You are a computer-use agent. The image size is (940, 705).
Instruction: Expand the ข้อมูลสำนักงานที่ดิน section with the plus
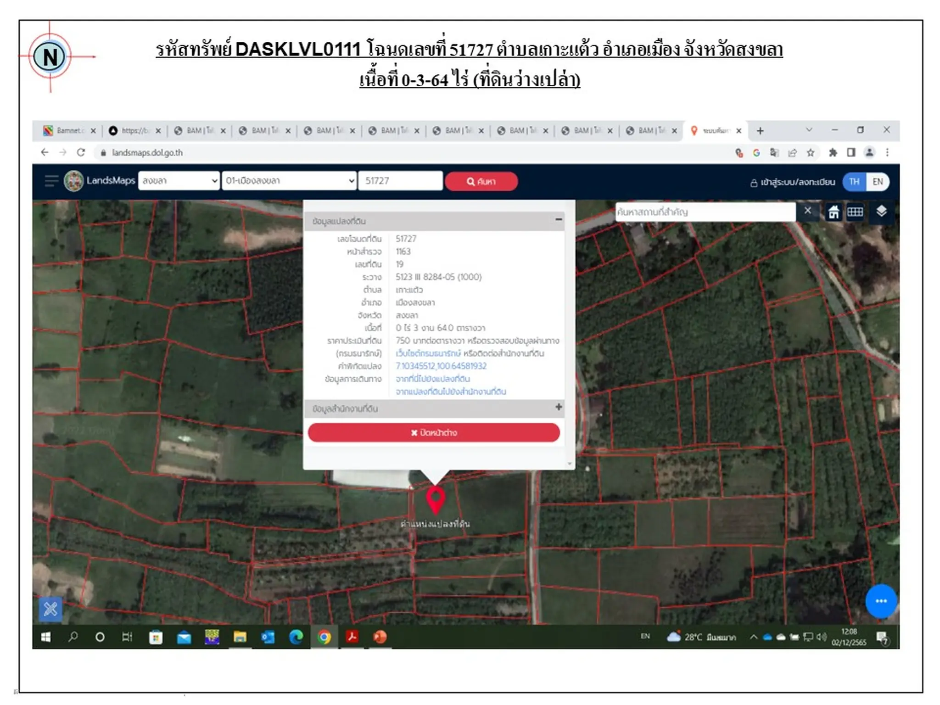pyautogui.click(x=559, y=407)
